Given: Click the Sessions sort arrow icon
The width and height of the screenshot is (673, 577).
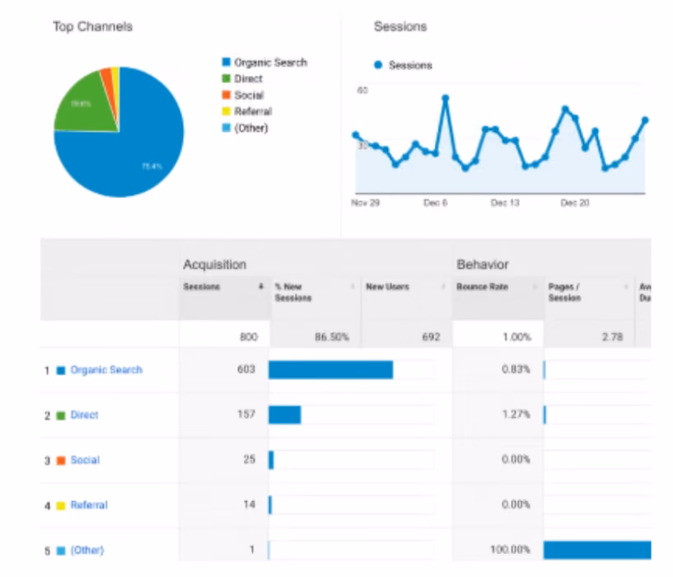Looking at the screenshot, I should click(x=260, y=287).
